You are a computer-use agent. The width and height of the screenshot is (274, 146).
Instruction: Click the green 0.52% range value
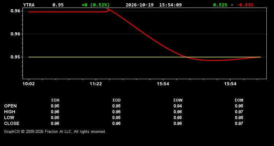220,5
